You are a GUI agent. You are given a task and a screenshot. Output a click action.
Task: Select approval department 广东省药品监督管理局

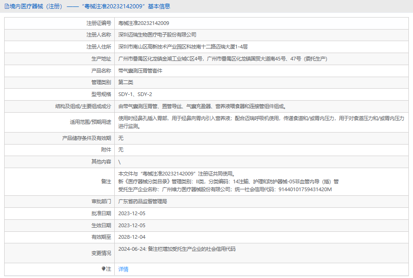click(142, 201)
